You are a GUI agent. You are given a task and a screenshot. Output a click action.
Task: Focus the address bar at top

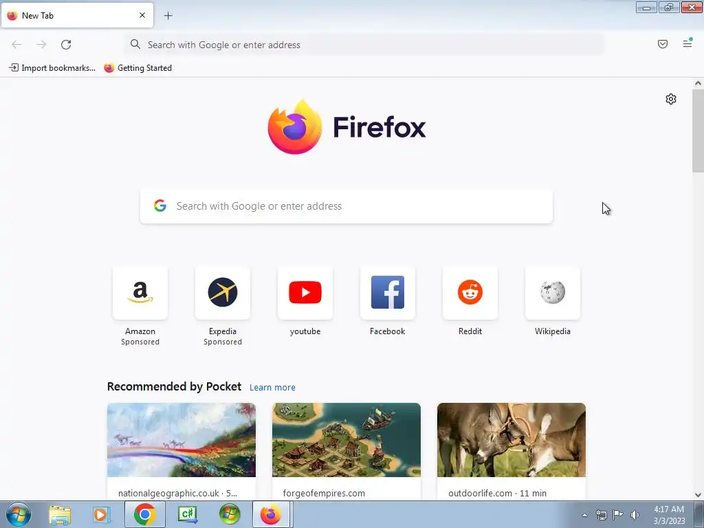coord(364,45)
